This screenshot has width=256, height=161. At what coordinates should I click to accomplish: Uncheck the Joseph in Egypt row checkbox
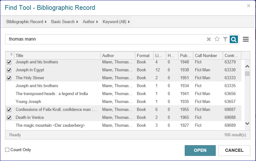(x=9, y=70)
